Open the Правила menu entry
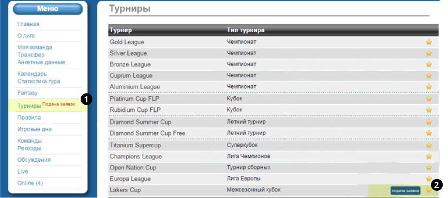The width and height of the screenshot is (448, 198). (x=29, y=118)
